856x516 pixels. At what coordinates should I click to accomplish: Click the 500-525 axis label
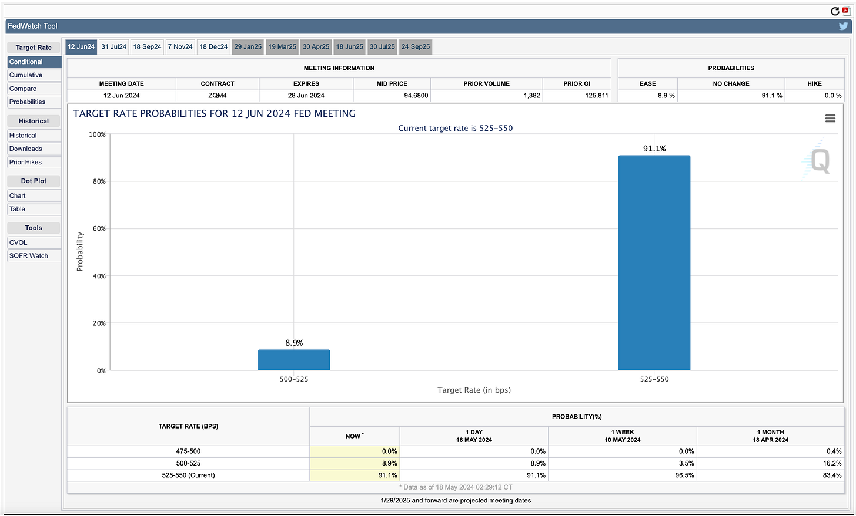click(294, 379)
